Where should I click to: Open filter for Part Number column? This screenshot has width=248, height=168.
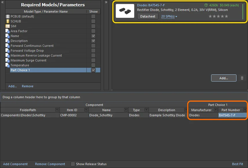click(245, 110)
